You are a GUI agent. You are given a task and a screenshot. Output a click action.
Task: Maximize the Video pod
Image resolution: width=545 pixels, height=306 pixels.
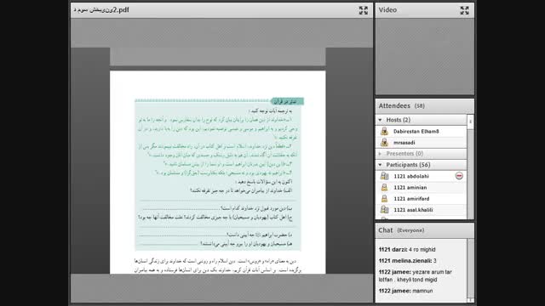464,10
